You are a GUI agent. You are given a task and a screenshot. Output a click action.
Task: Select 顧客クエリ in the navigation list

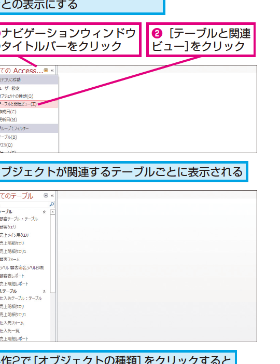[x=8, y=227]
